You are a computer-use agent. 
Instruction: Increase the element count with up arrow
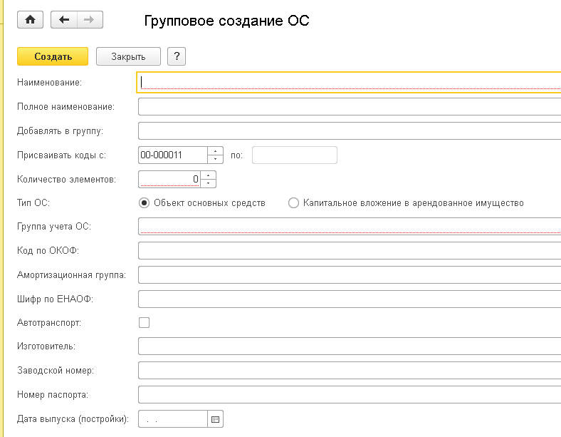208,175
